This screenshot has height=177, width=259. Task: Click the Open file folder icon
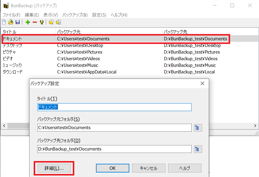click(x=11, y=22)
